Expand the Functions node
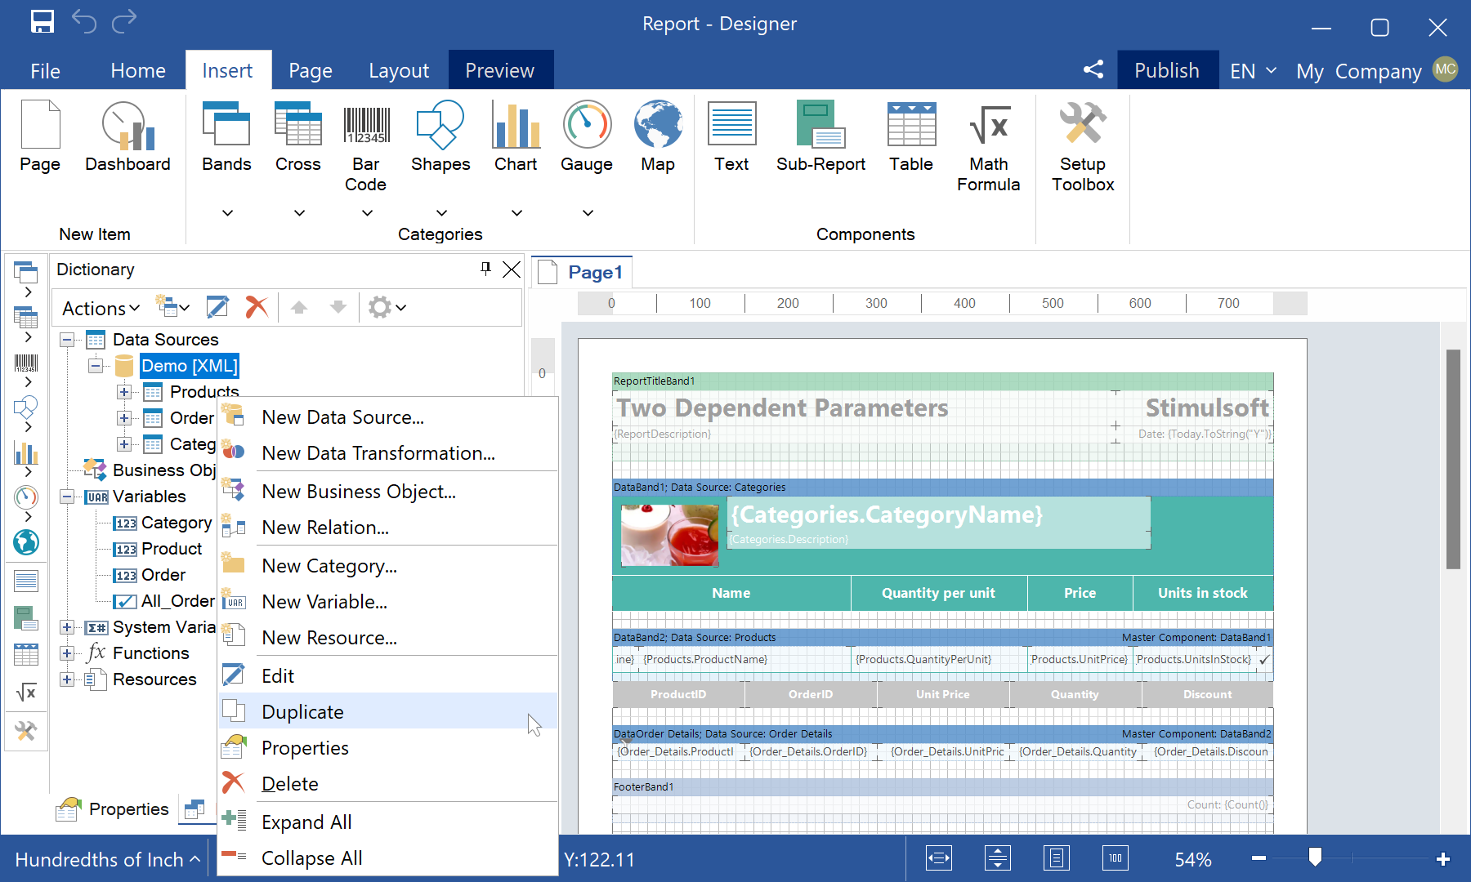Screen dimensions: 1471x882 point(67,653)
